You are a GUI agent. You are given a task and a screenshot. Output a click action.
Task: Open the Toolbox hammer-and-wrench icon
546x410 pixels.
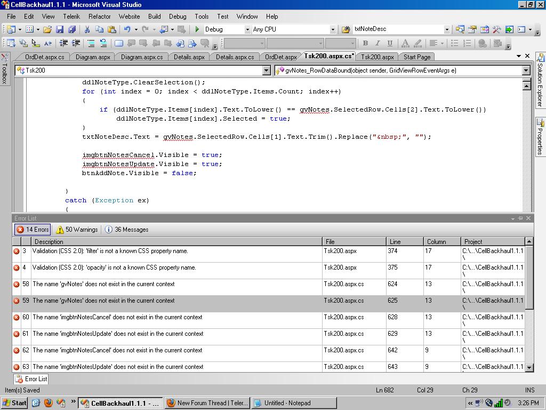coord(496,29)
